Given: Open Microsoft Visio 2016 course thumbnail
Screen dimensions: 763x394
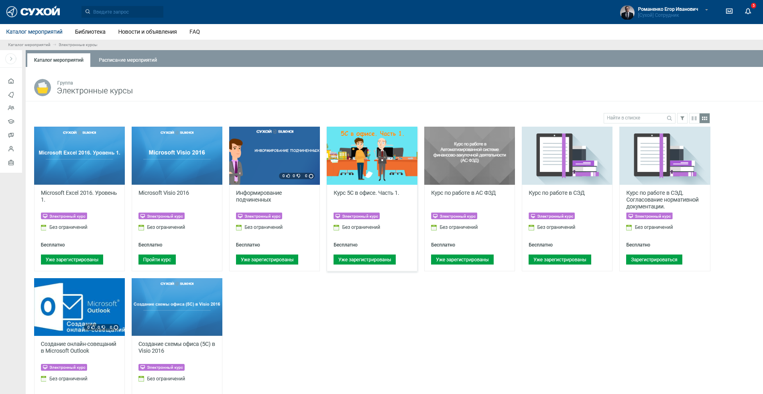Looking at the screenshot, I should [177, 156].
